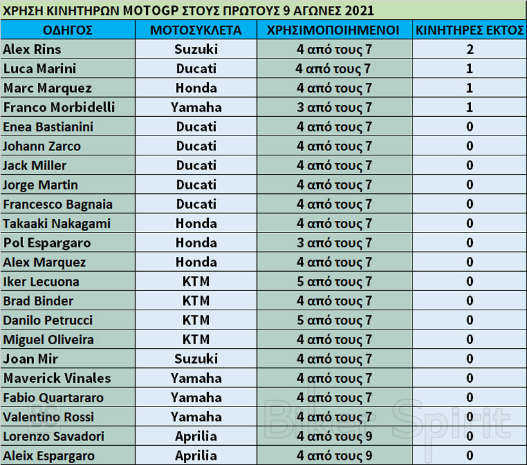Select the Fabio Quartararo cell
Screen dimensions: 527x465
[x=67, y=398]
